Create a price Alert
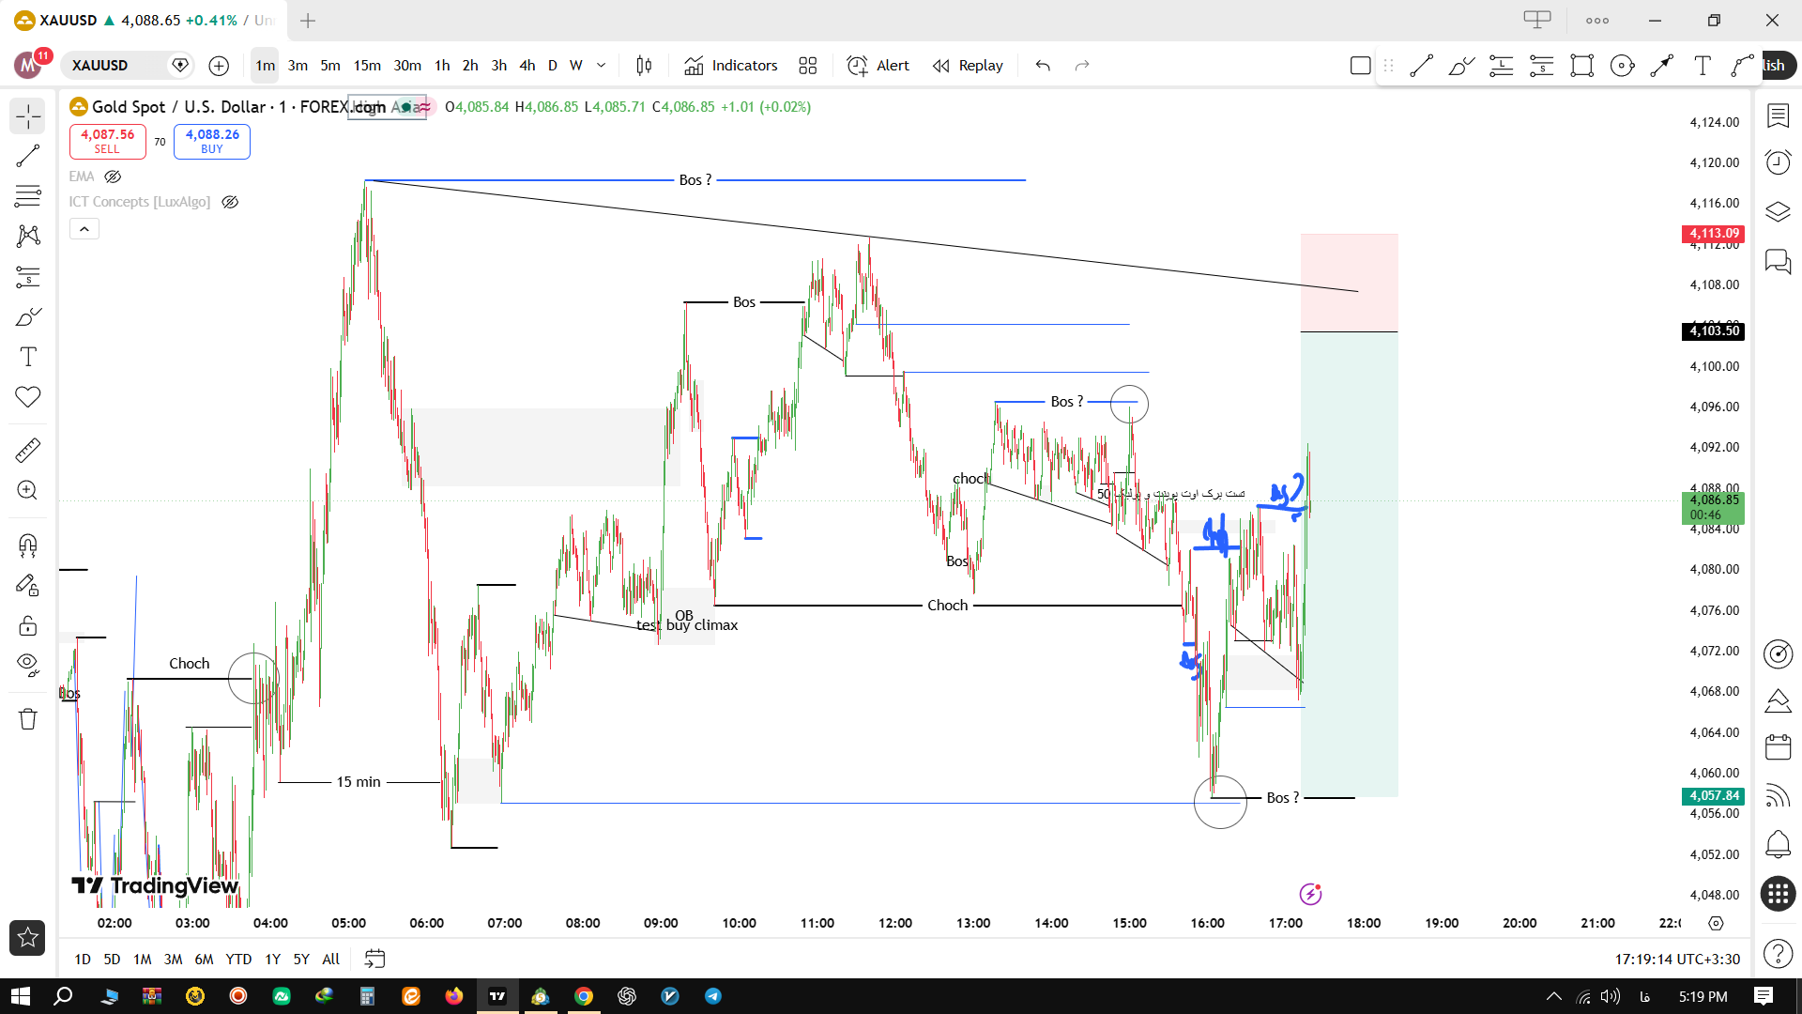This screenshot has width=1802, height=1014. [878, 66]
